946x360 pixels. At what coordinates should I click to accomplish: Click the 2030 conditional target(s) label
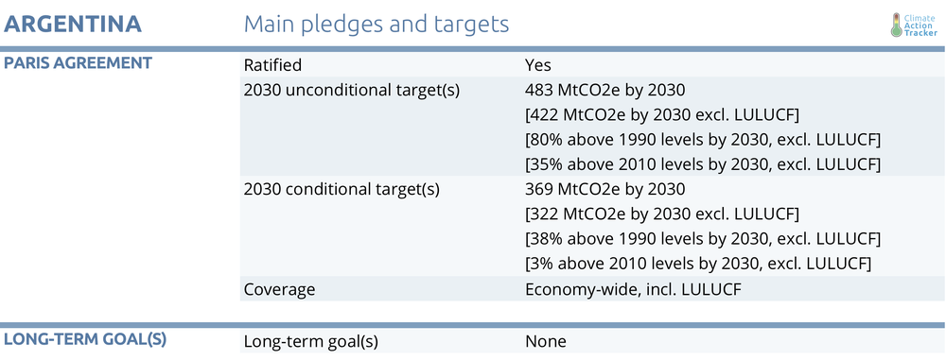(342, 189)
